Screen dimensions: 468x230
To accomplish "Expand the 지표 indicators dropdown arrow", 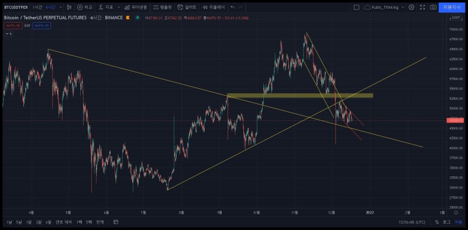I will (119, 7).
